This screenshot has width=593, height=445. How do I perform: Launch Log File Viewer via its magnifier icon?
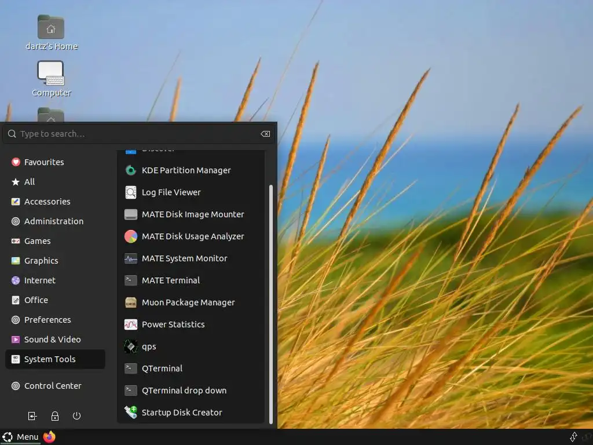point(130,192)
